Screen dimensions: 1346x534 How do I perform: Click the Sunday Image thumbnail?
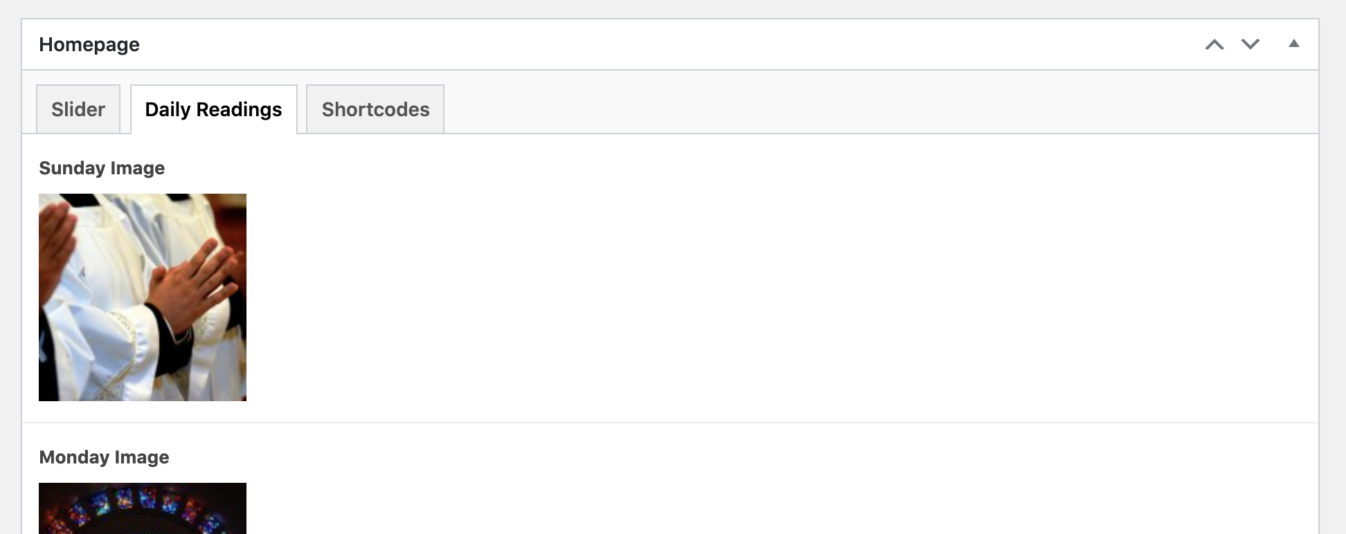(143, 297)
